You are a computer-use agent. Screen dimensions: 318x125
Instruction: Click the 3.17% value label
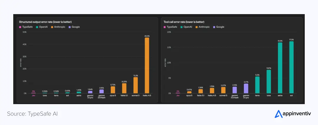(246, 82)
